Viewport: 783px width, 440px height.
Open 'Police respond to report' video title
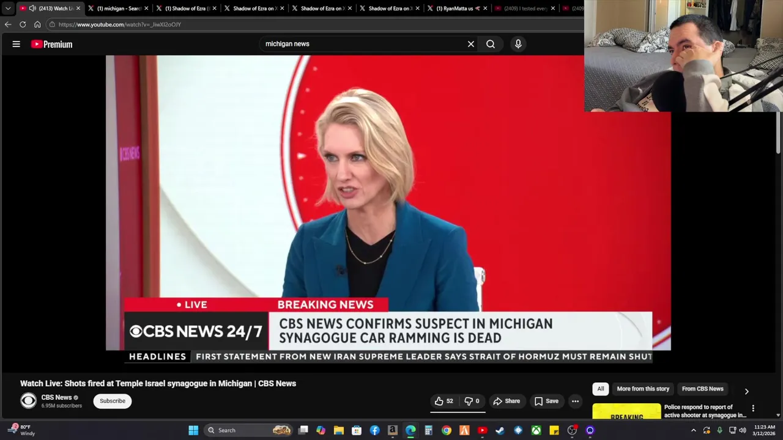pyautogui.click(x=705, y=411)
